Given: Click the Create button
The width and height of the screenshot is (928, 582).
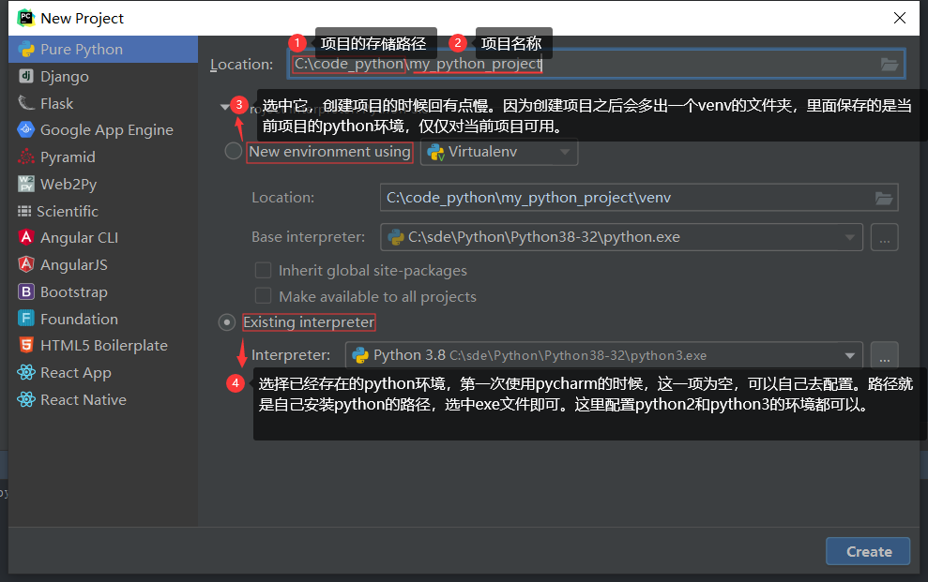Looking at the screenshot, I should tap(868, 551).
